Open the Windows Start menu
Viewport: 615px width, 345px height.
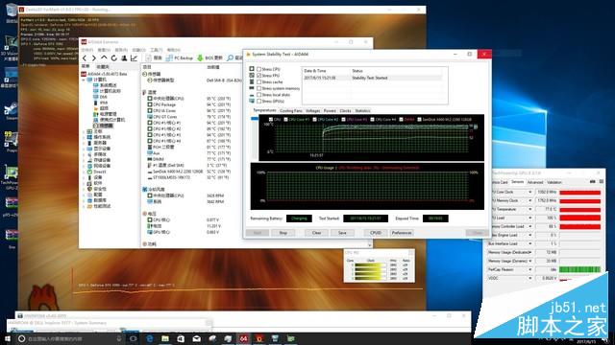coord(8,338)
